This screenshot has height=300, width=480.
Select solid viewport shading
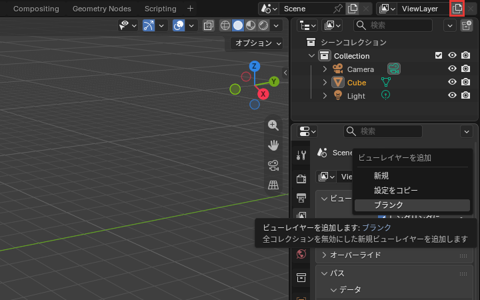pos(238,25)
